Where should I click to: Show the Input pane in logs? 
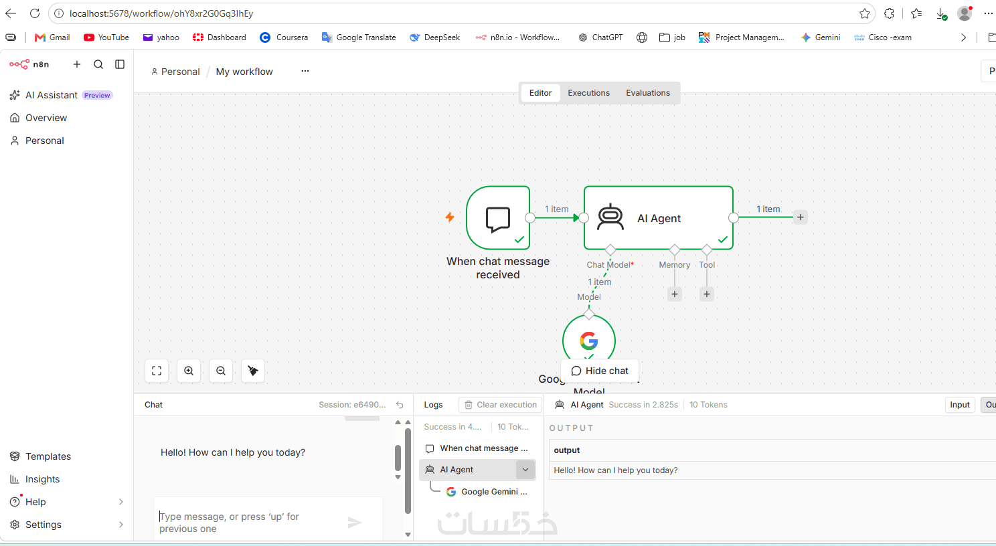coord(960,405)
